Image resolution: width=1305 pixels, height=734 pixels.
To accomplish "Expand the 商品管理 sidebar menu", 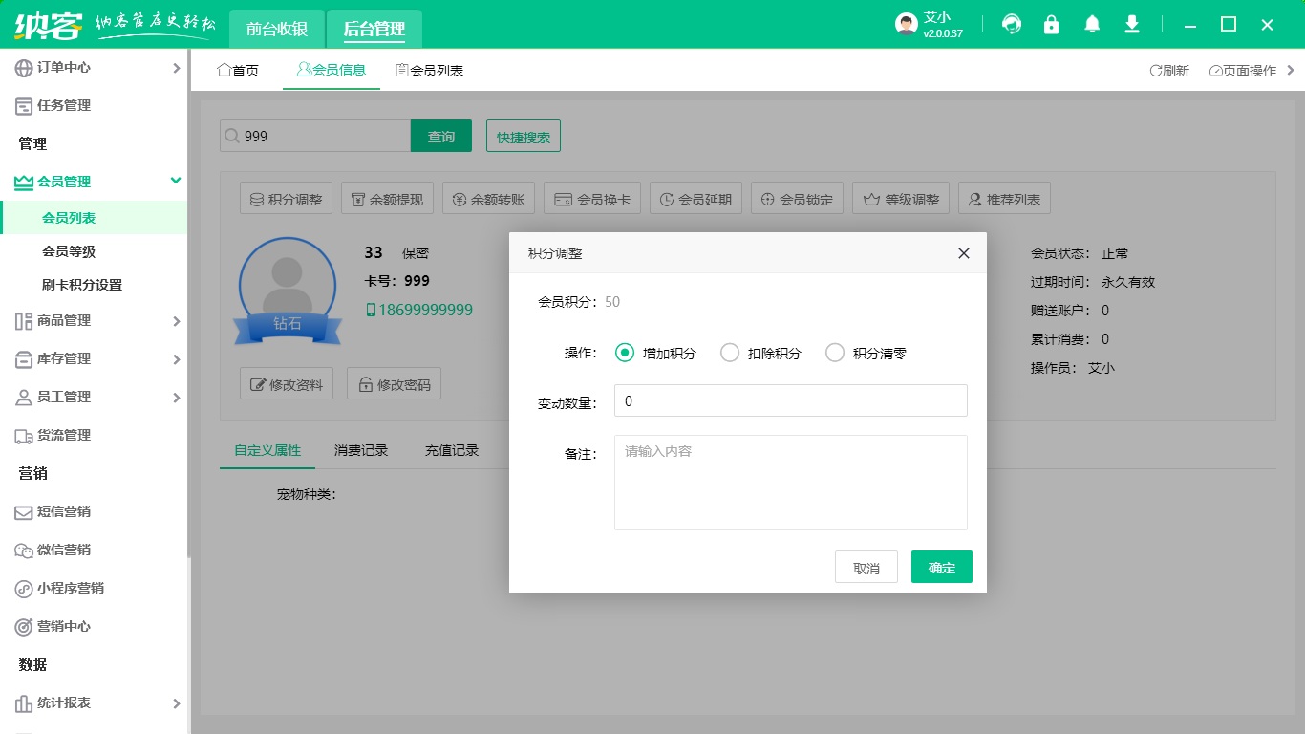I will [x=94, y=321].
